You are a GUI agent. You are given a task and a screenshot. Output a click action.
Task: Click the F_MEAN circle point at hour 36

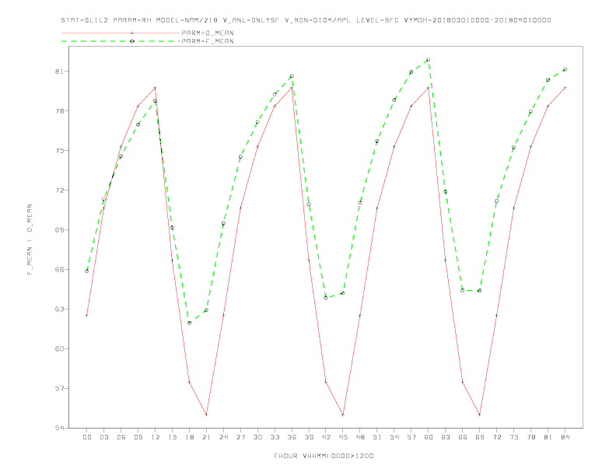click(292, 76)
